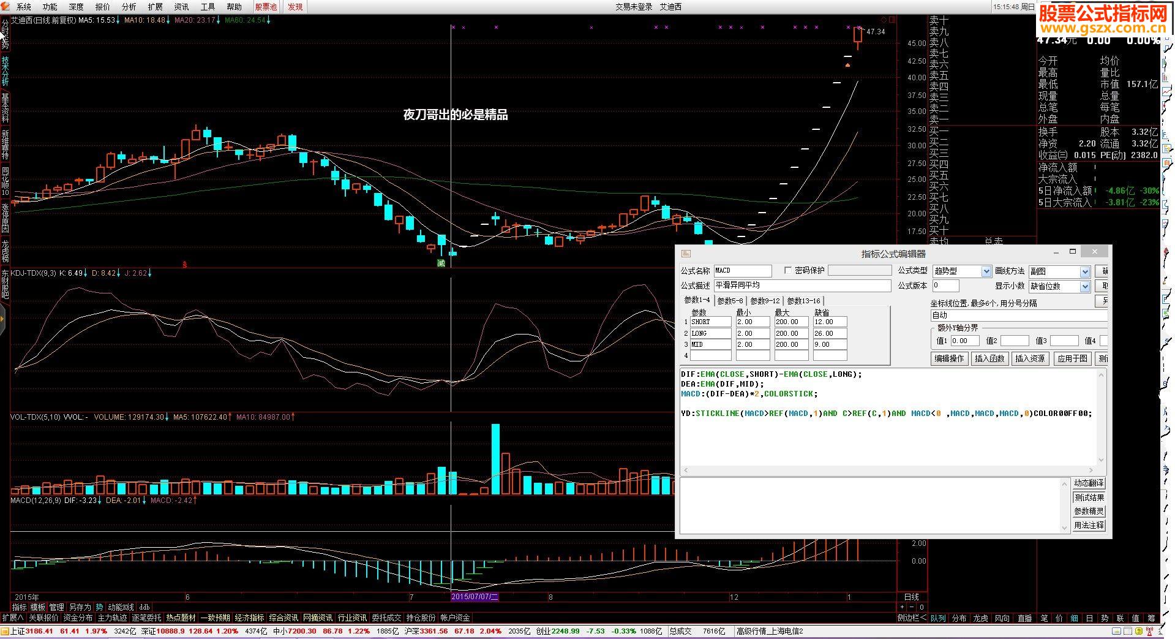Open the 新维赛特 sidebar tab
Viewport: 1175px width, 639px height.
click(5, 145)
